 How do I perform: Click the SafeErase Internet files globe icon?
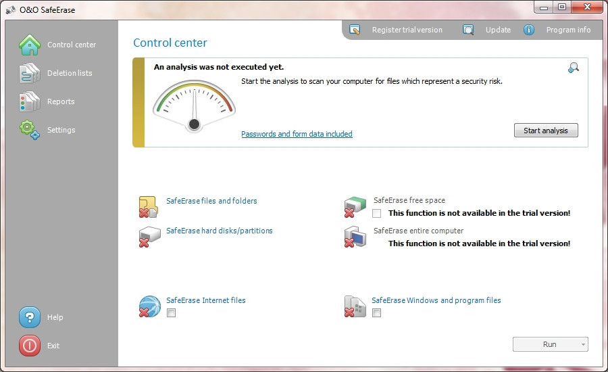coord(149,306)
